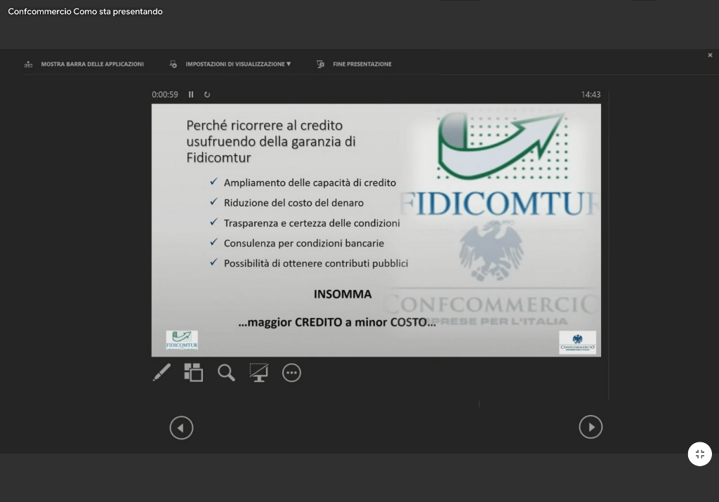
Task: Select the pen and laser pointer tool
Action: point(161,373)
